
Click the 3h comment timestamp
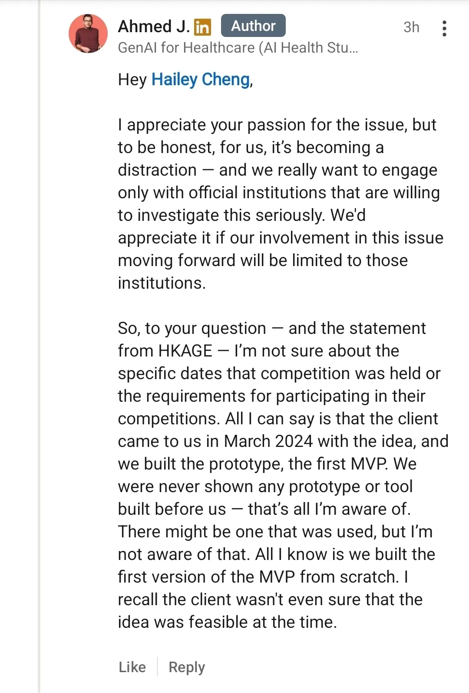411,27
